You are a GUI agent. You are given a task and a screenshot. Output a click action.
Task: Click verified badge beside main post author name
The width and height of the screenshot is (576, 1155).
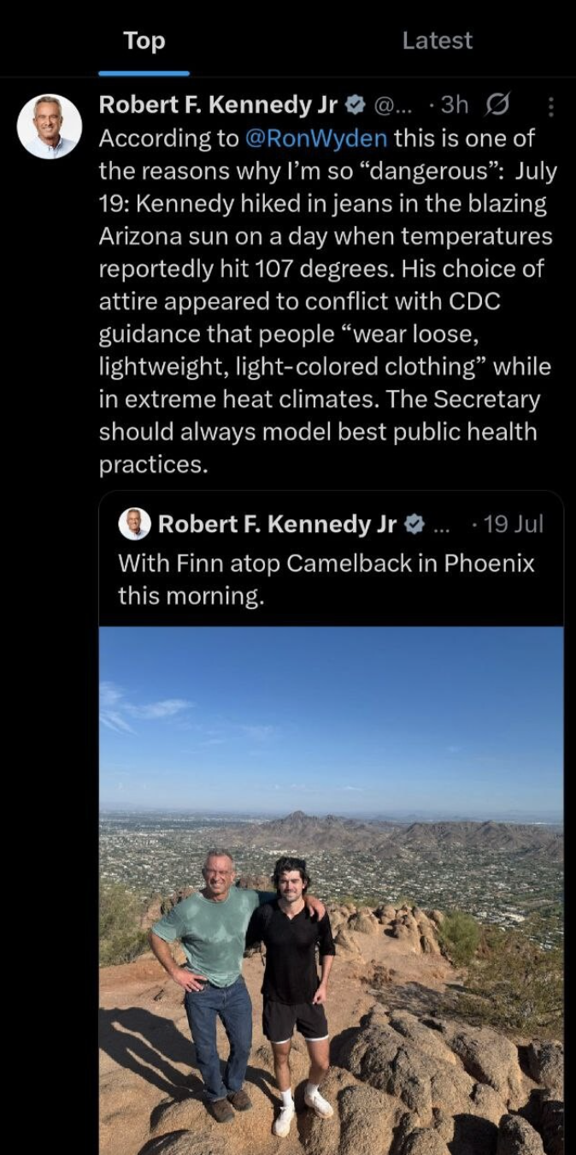pyautogui.click(x=355, y=105)
